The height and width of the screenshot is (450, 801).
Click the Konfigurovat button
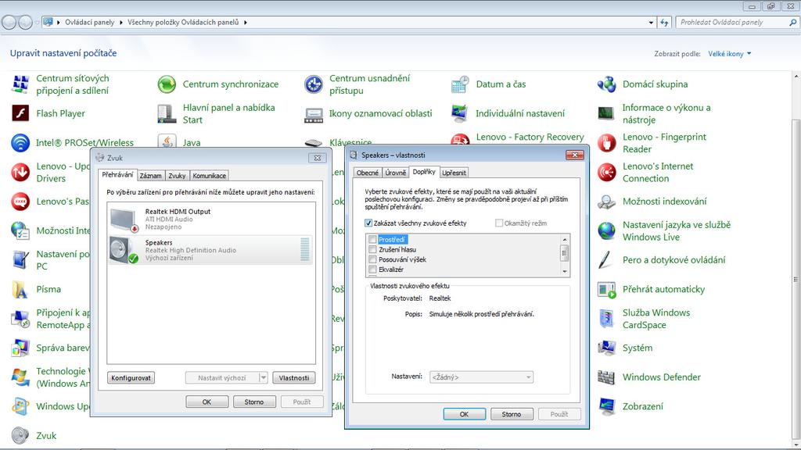(x=131, y=377)
